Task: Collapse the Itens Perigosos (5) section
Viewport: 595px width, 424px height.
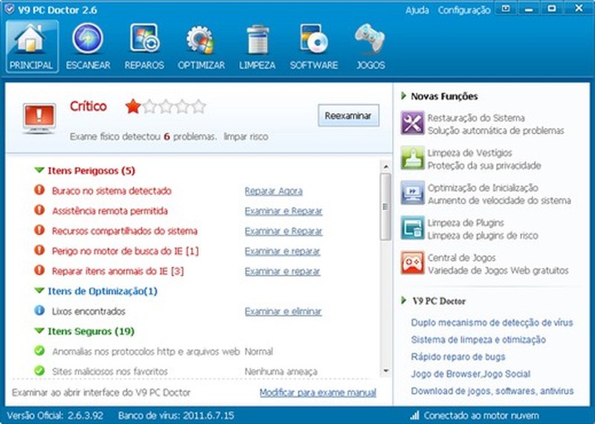Action: point(39,170)
